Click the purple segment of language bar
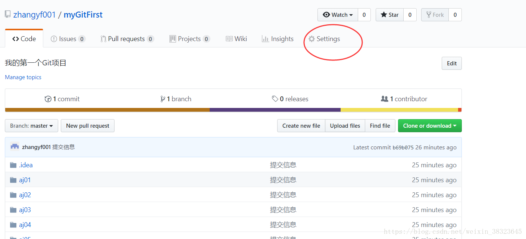526x239 pixels. tap(275, 110)
